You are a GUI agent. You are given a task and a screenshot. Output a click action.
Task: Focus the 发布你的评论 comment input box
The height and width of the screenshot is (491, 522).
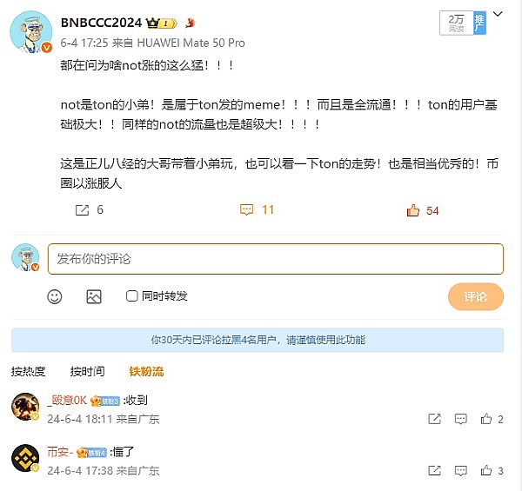coord(276,259)
